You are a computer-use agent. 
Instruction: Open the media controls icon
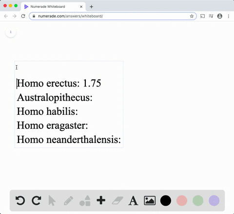pyautogui.click(x=211, y=16)
